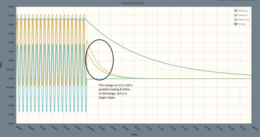Click the 90.00ms time tick label

31,128
